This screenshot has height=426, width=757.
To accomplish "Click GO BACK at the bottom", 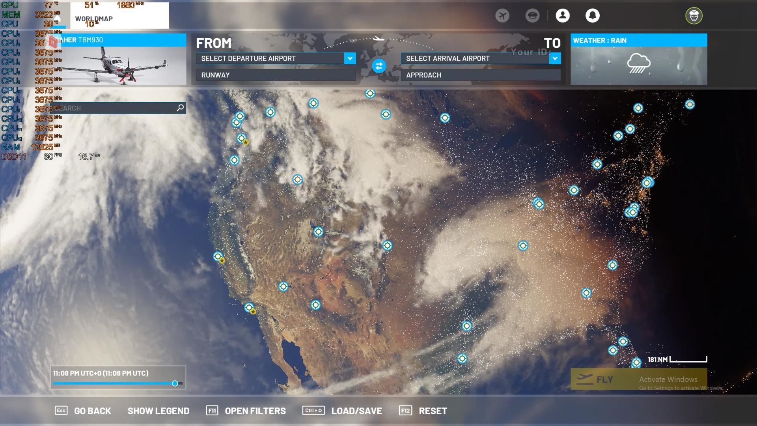I will [92, 411].
